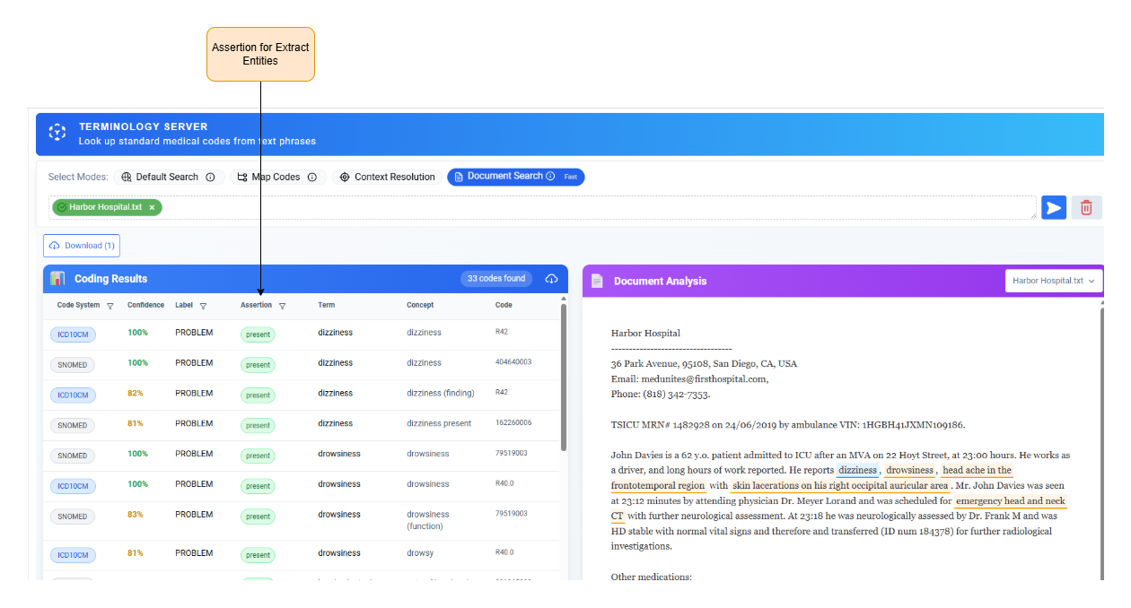1131x608 pixels.
Task: Click the Download (1) button
Action: pyautogui.click(x=82, y=246)
